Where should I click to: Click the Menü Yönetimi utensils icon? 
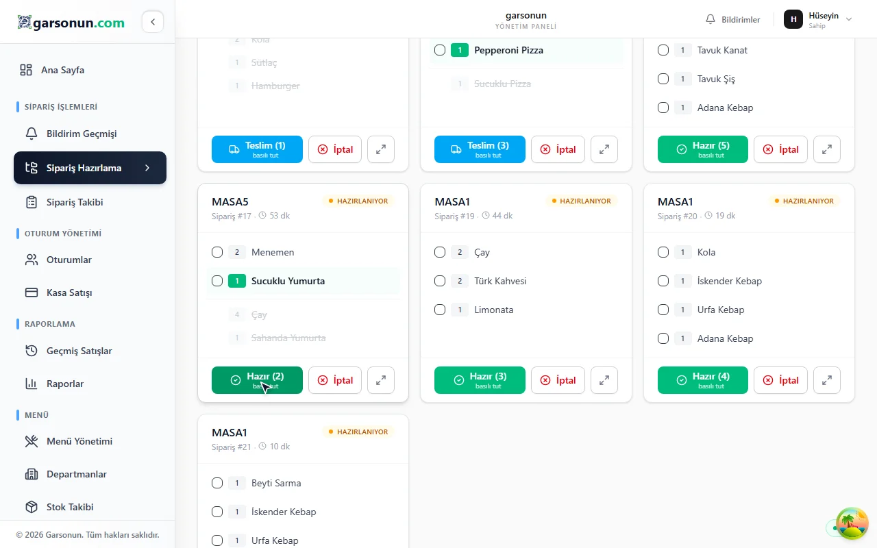[32, 441]
